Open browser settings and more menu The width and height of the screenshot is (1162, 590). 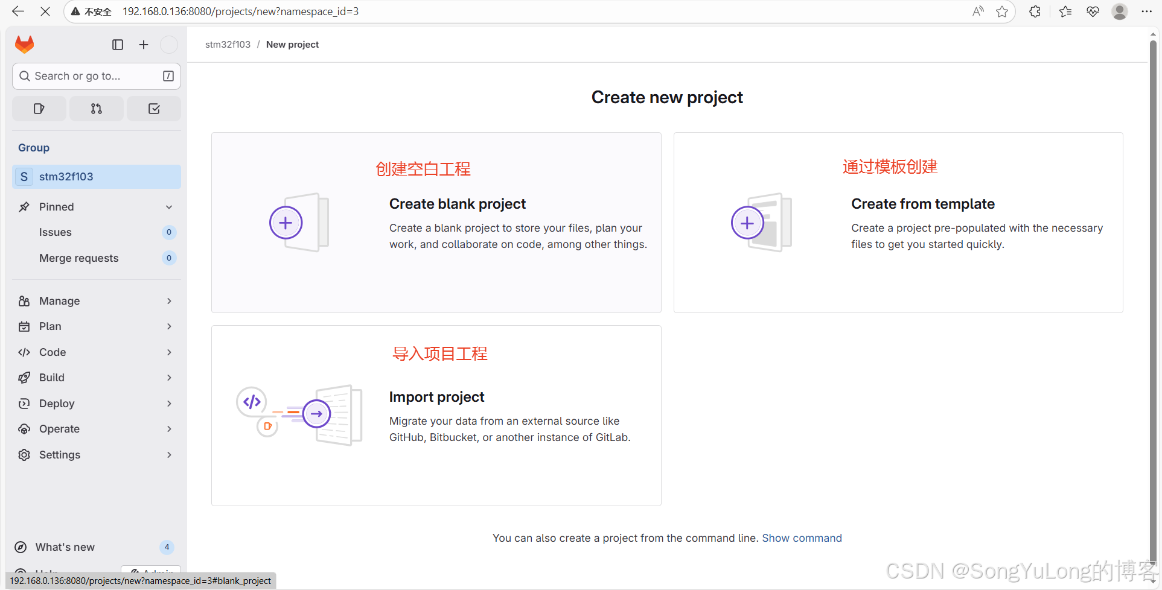coord(1147,11)
